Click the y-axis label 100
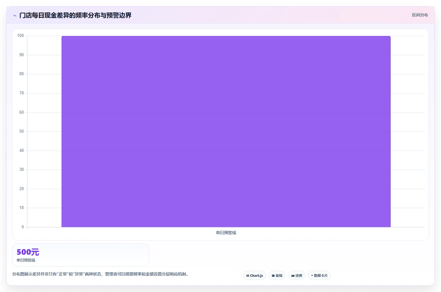 click(x=21, y=36)
